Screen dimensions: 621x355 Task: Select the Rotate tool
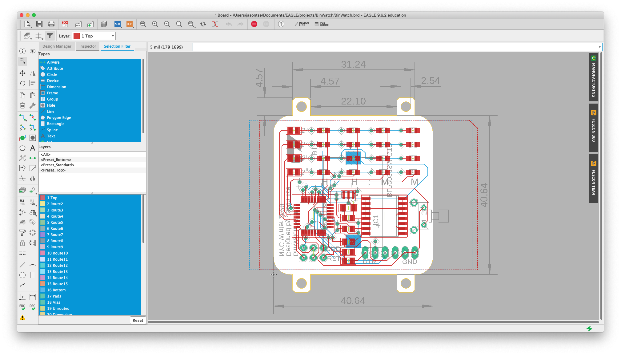tap(22, 83)
